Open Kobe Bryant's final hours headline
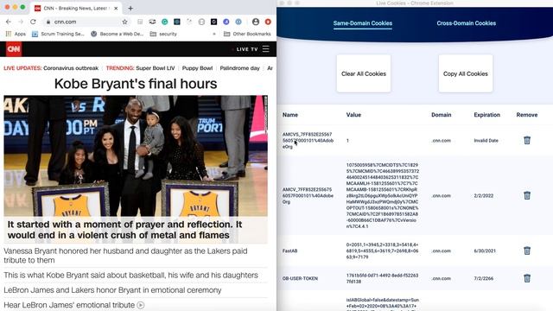This screenshot has height=311, width=553. (x=136, y=84)
